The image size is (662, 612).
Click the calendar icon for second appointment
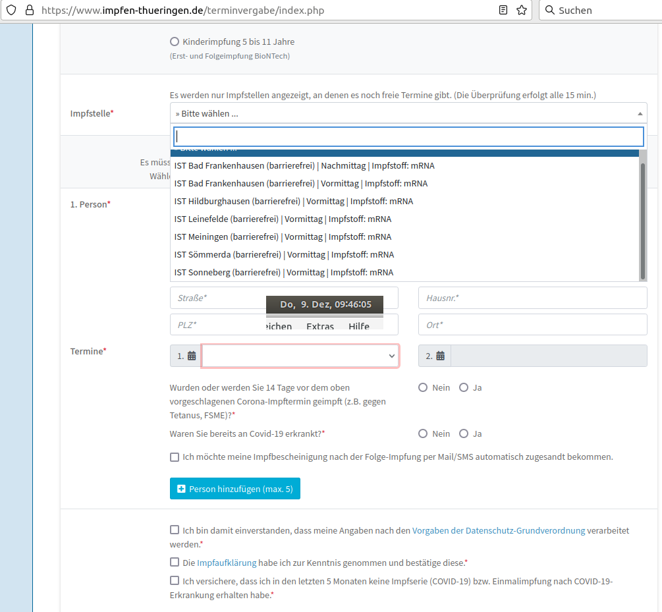coord(440,356)
